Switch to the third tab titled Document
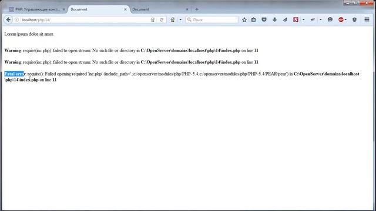This screenshot has height=211, width=376. pos(158,9)
